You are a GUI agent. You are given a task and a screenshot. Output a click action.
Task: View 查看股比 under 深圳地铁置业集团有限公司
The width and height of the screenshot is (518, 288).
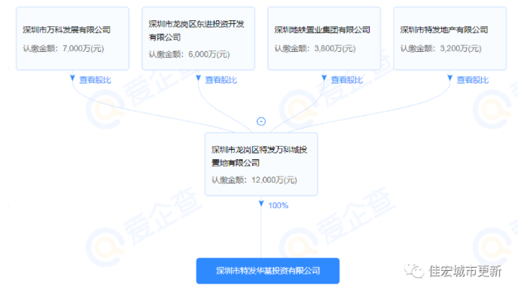[x=347, y=80]
